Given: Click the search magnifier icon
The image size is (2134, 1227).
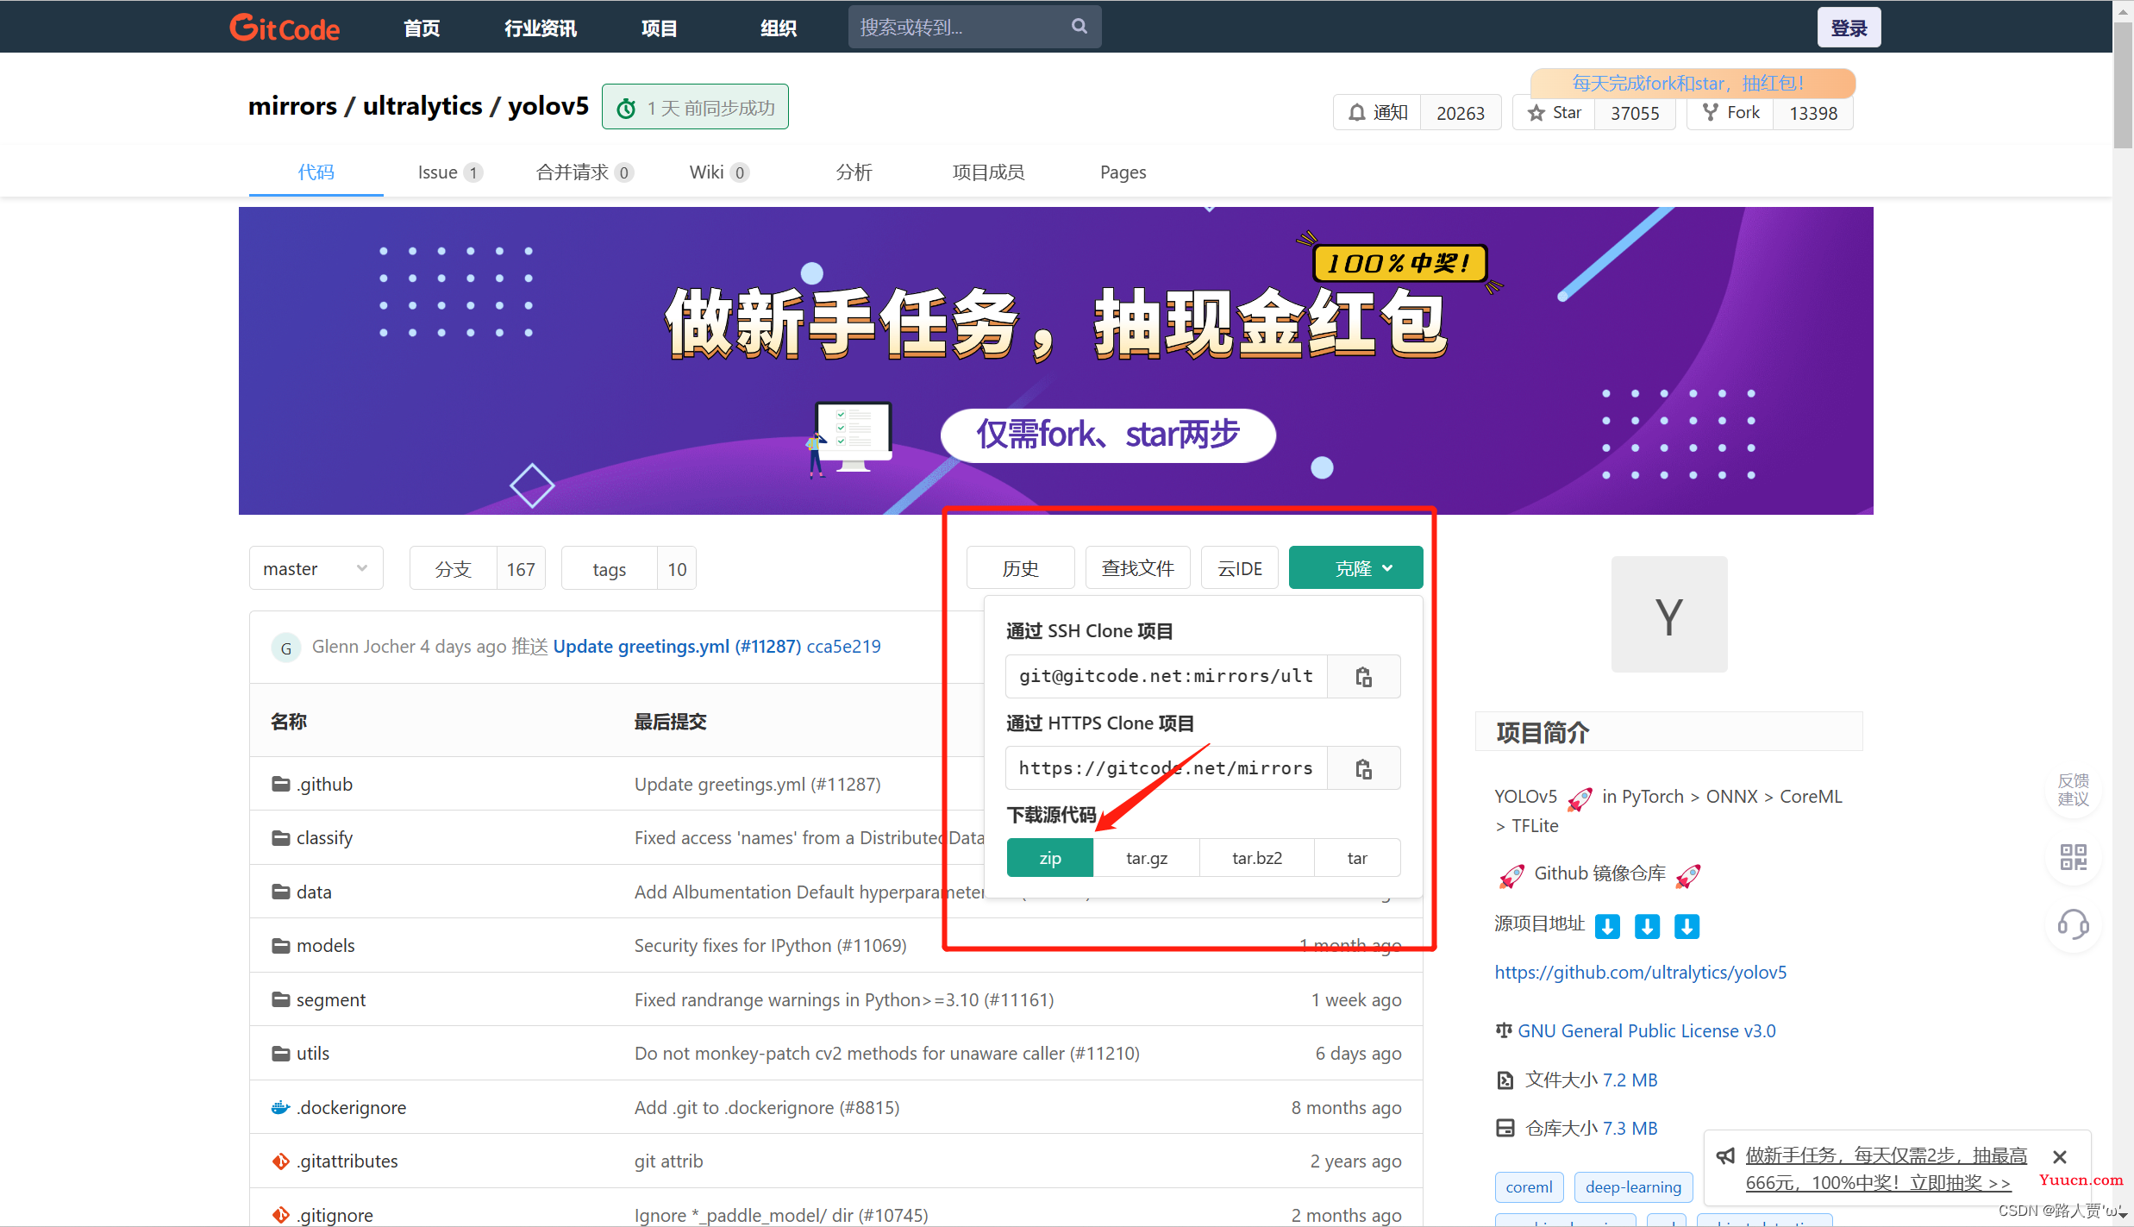Looking at the screenshot, I should click(1079, 26).
